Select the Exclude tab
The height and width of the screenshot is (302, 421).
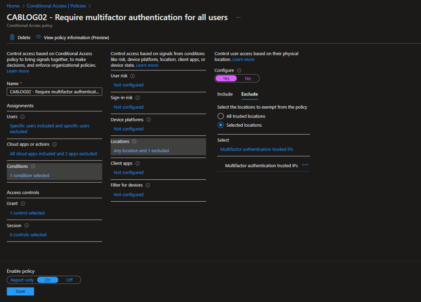click(x=249, y=94)
